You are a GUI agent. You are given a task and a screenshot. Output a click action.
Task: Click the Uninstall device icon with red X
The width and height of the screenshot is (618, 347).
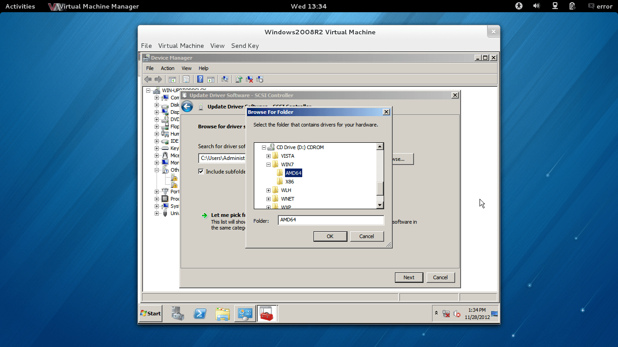249,80
